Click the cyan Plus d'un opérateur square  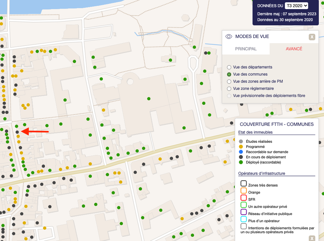(244, 219)
